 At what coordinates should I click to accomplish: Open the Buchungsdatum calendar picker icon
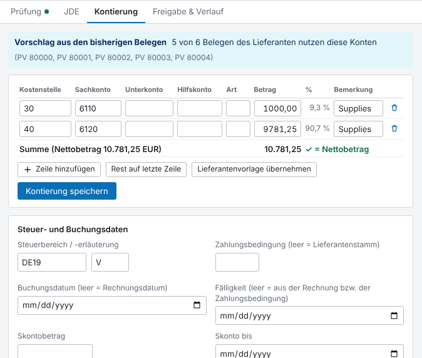[197, 305]
